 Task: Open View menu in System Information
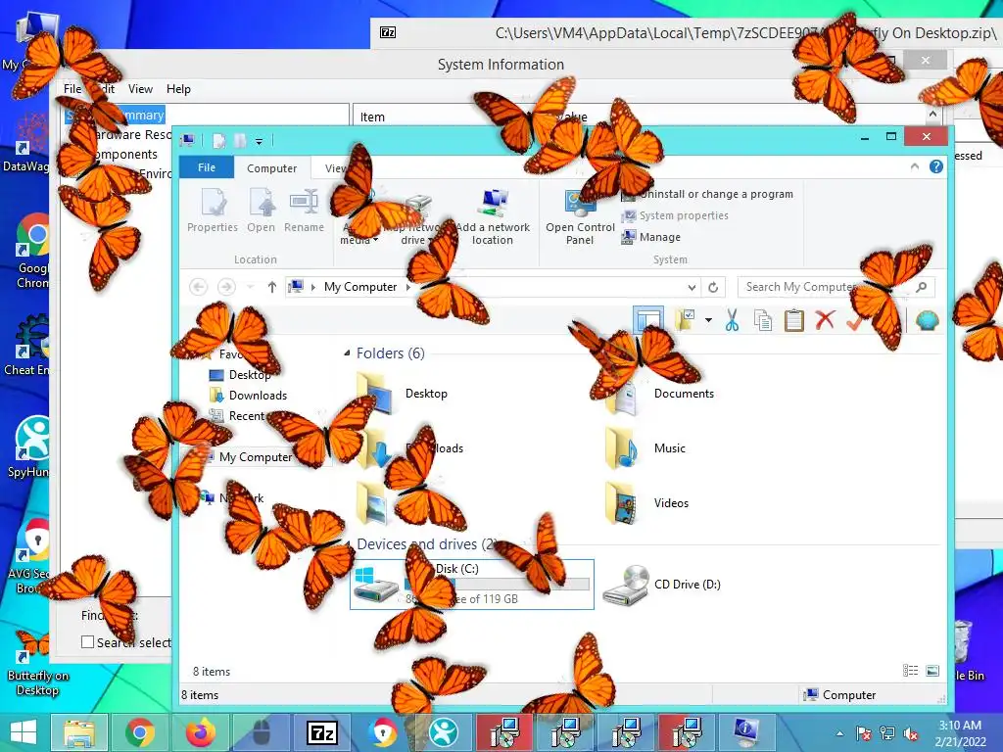[x=140, y=89]
